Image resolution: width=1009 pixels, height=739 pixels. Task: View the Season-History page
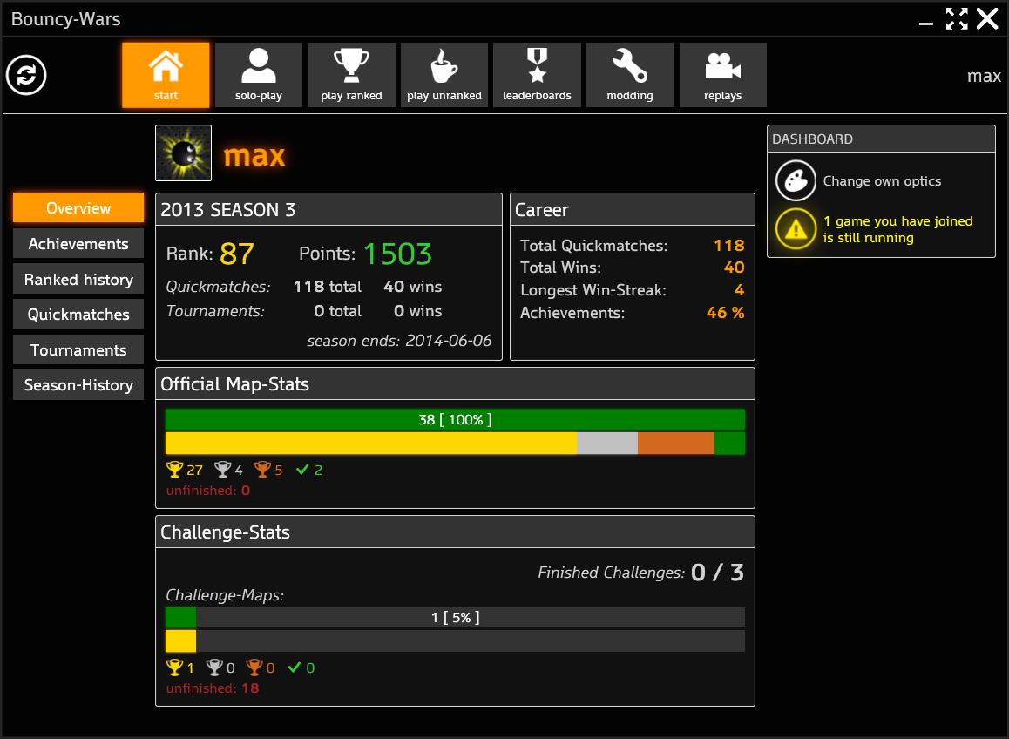click(x=78, y=385)
